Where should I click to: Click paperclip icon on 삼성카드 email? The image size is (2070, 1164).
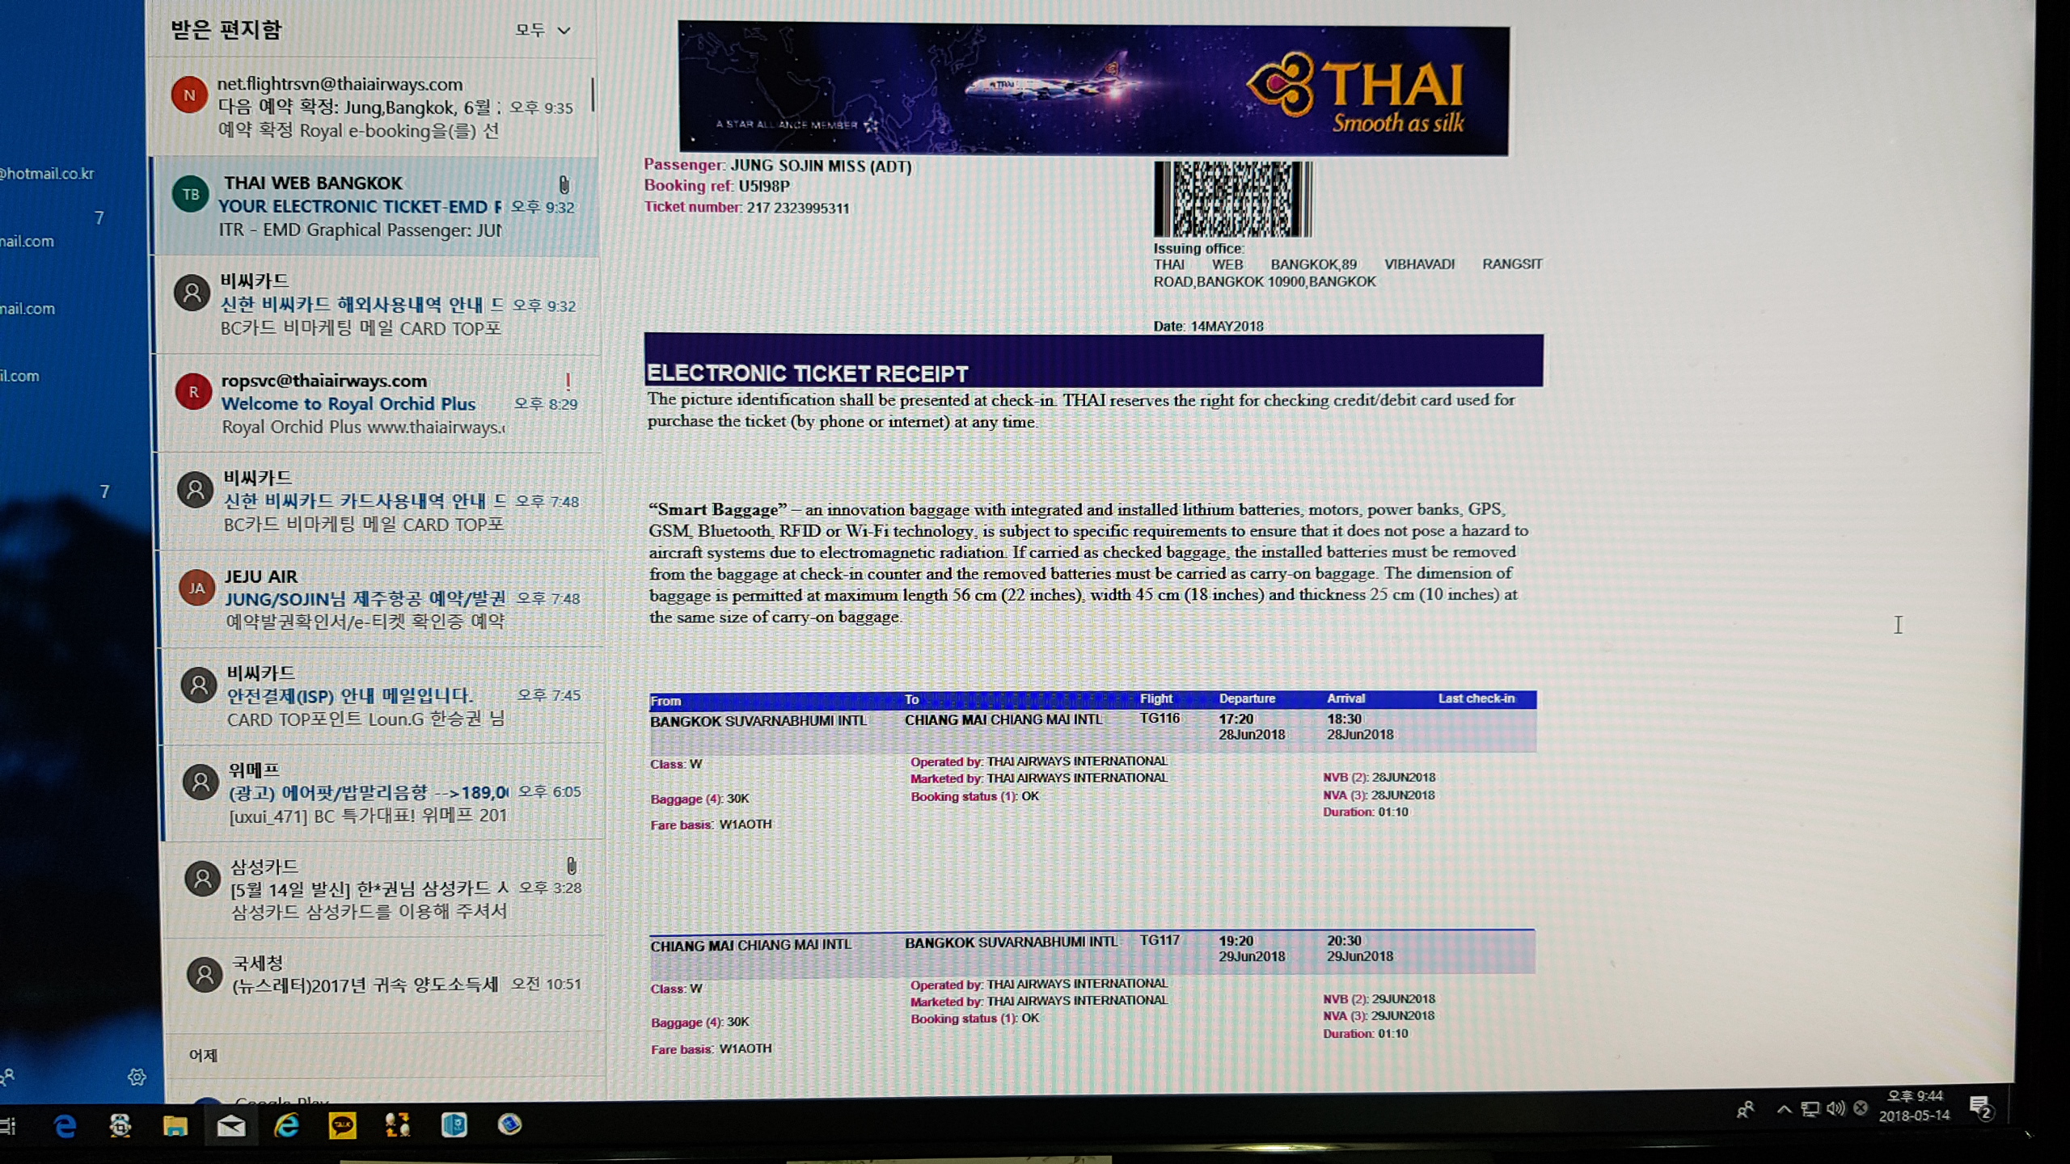(571, 866)
